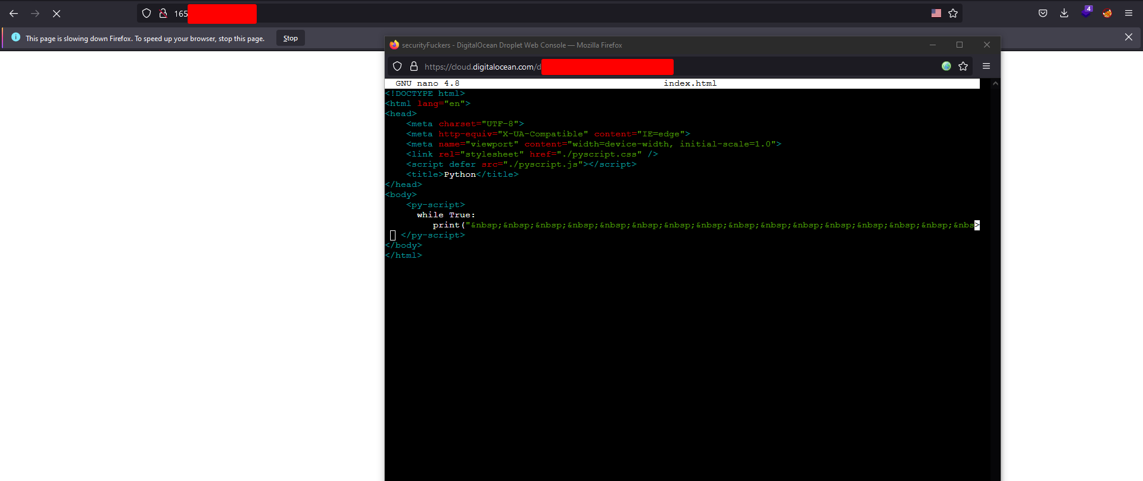Open the purple extension with badge 4
The image size is (1143, 481).
pos(1086,13)
